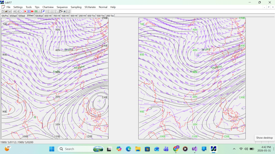The height and width of the screenshot is (154, 275).
Task: Open the Wi-Fi network status icon
Action: (x=241, y=149)
